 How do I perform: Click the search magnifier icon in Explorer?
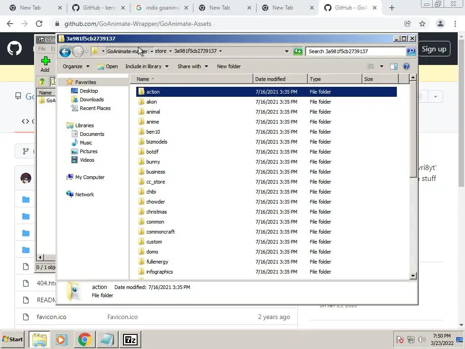[x=411, y=51]
